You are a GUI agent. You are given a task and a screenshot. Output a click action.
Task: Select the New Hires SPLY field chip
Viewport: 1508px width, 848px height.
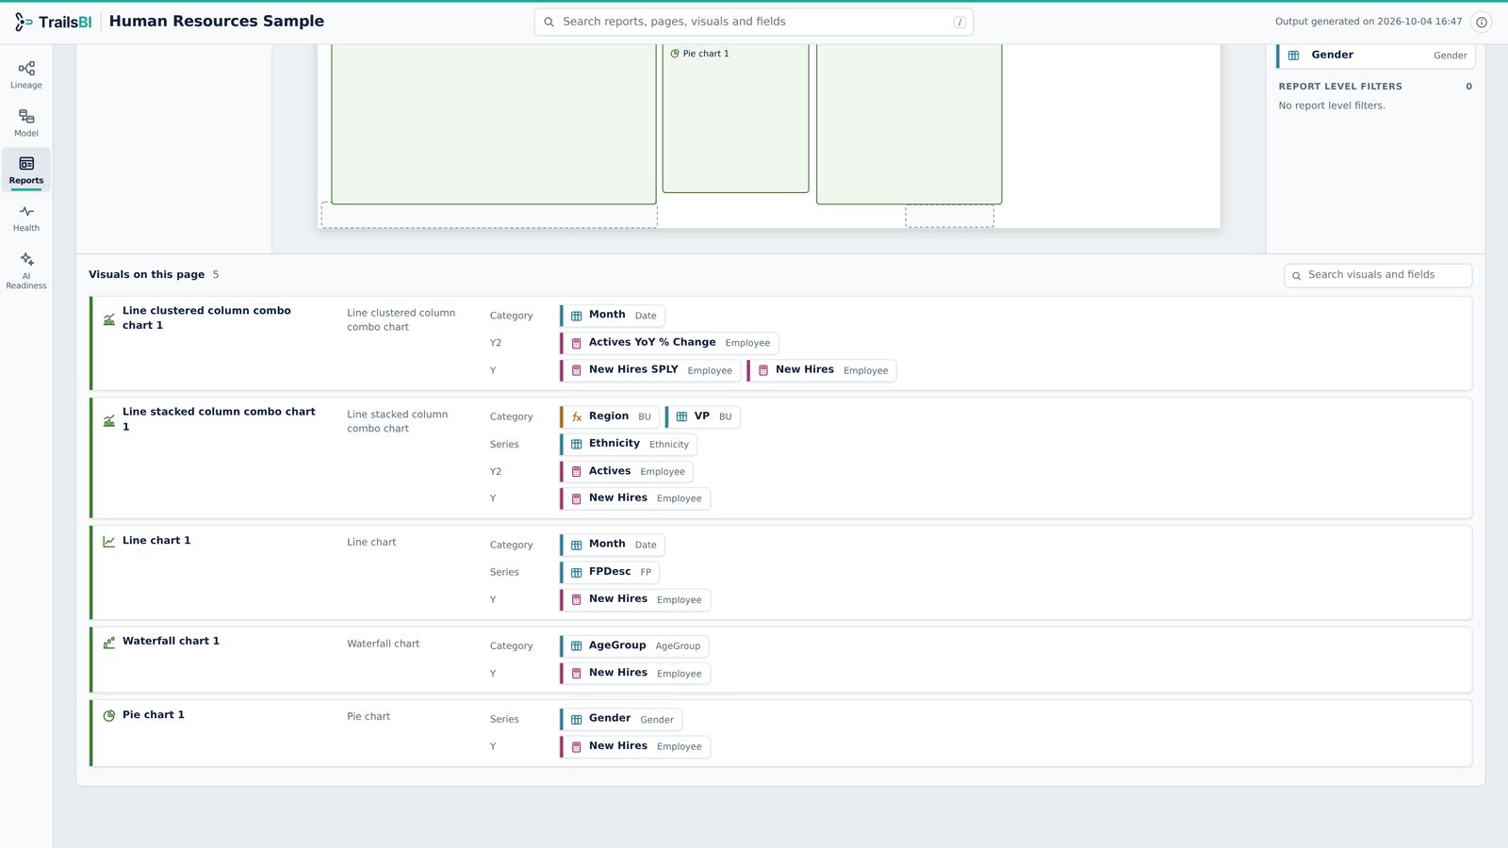(650, 370)
